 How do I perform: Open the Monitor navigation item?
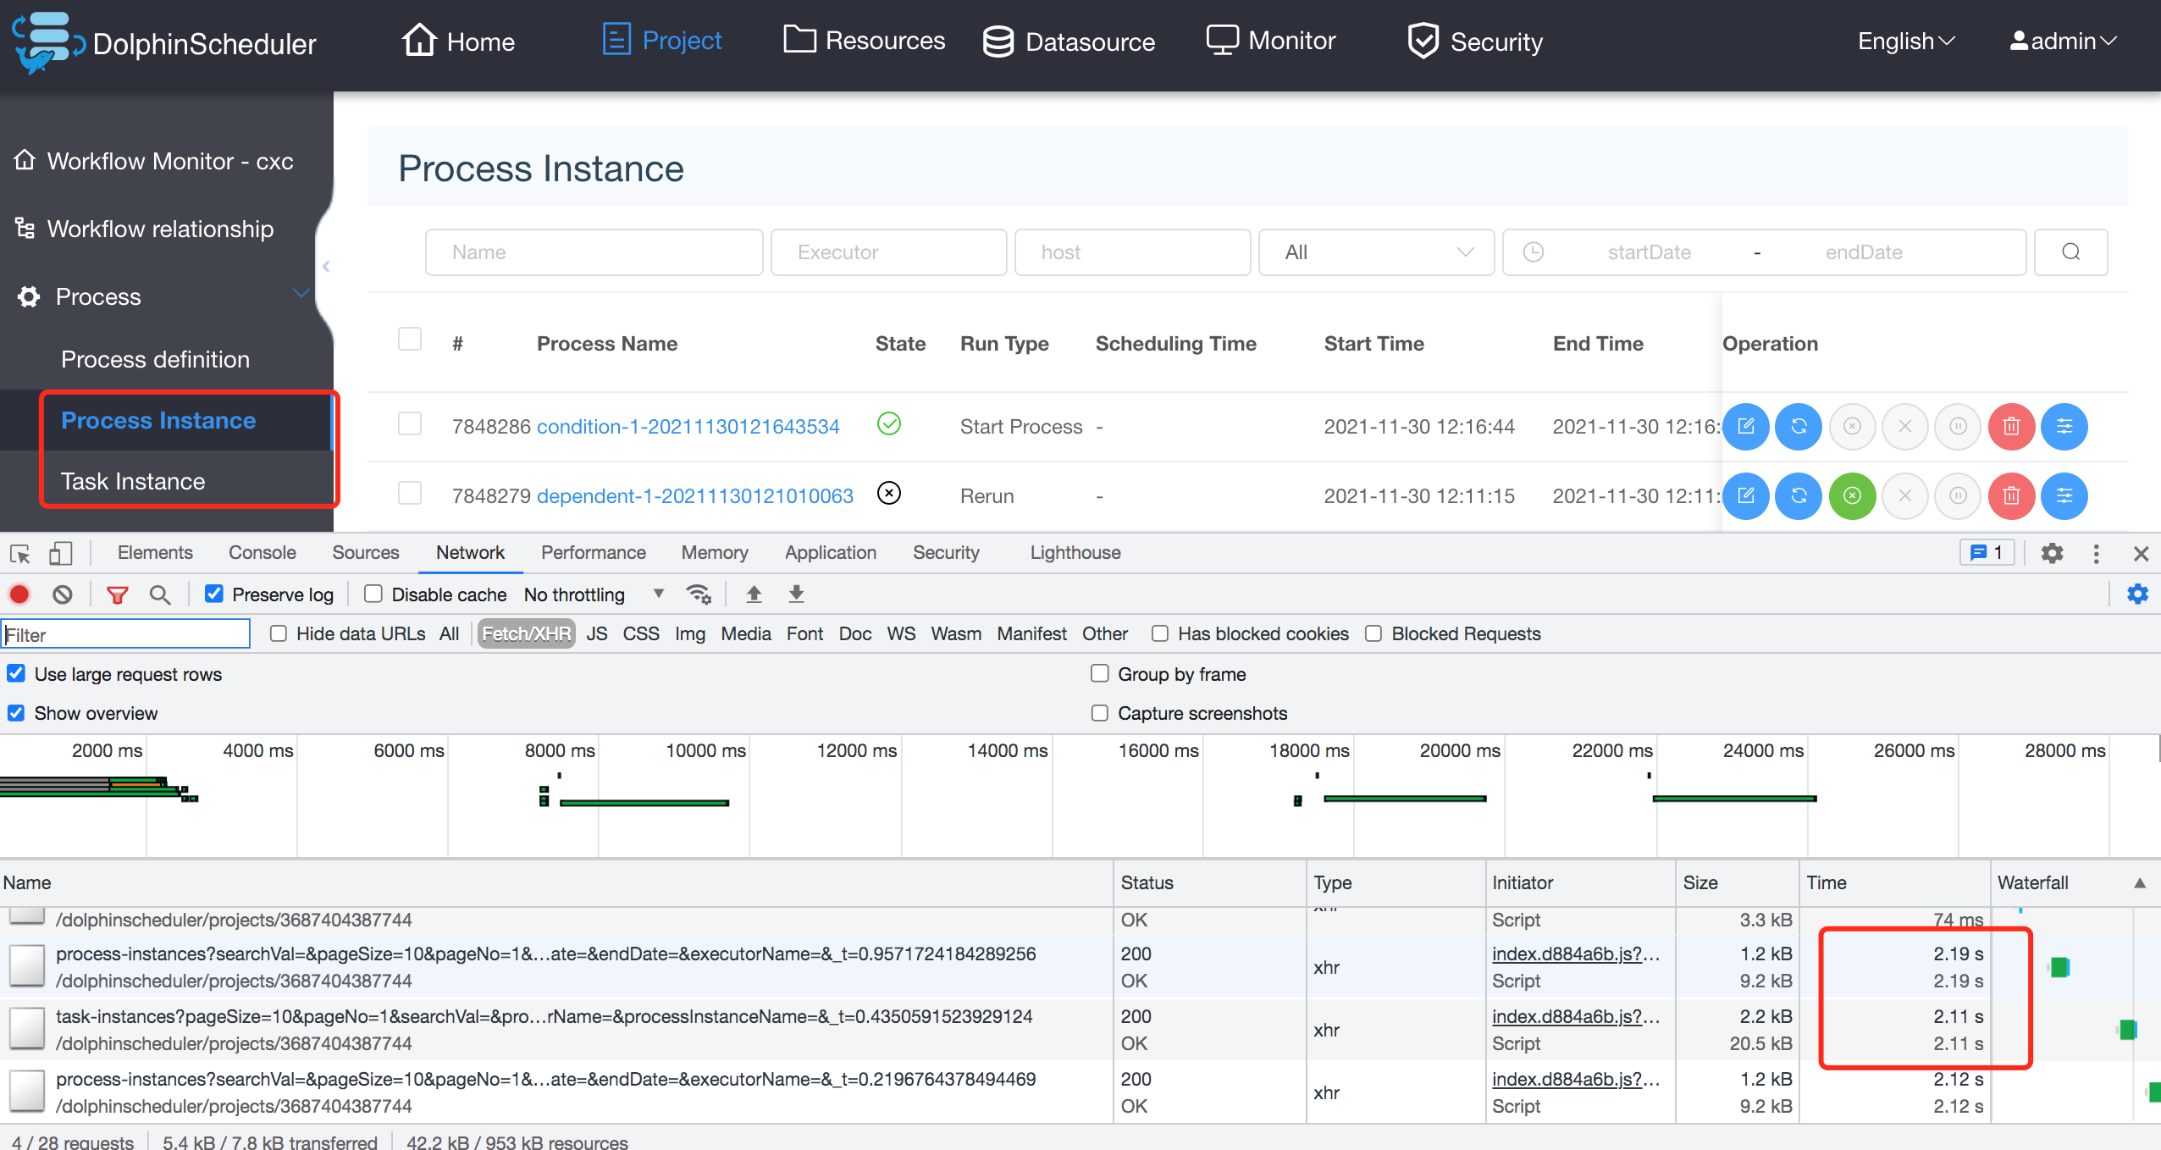(1271, 40)
